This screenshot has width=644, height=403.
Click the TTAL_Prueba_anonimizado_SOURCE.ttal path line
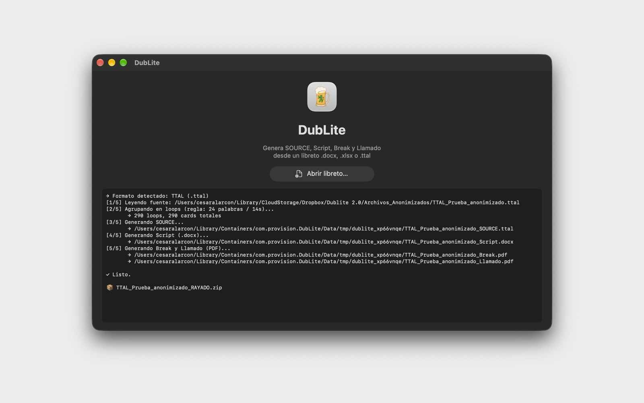pyautogui.click(x=320, y=229)
